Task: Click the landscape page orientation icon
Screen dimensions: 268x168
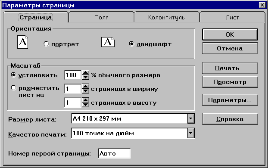Action: [108, 42]
